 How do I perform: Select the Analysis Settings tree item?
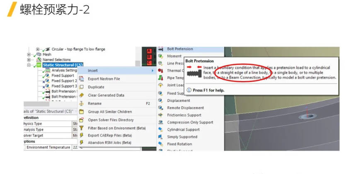(64, 70)
